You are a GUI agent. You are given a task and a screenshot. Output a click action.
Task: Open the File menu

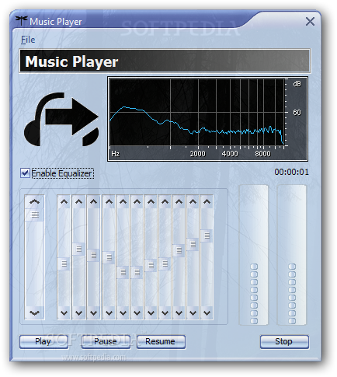click(x=28, y=40)
